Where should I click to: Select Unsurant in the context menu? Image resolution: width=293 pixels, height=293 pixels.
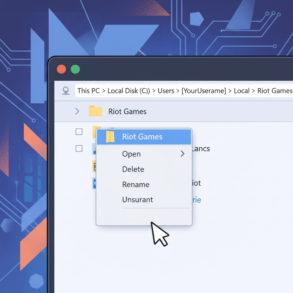point(137,200)
